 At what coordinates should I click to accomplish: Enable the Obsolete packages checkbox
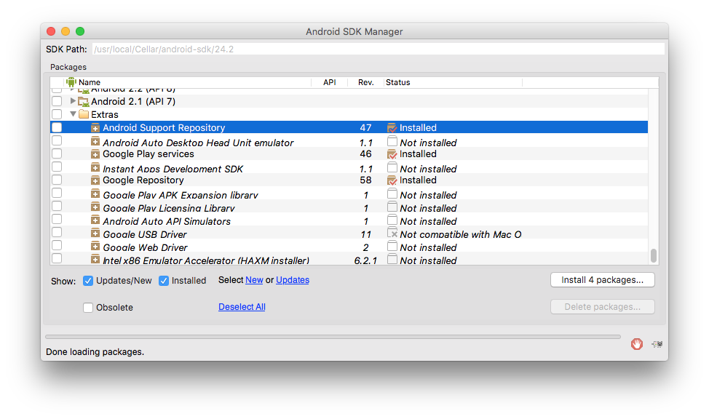(87, 307)
